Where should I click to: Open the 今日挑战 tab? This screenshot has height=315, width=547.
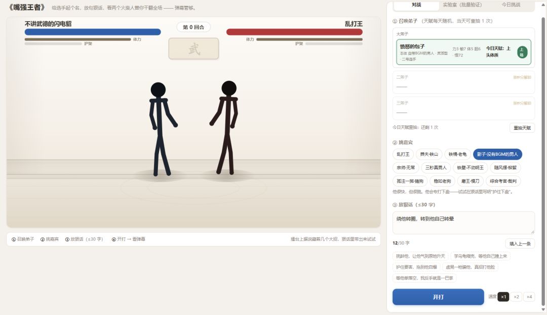[x=511, y=5]
